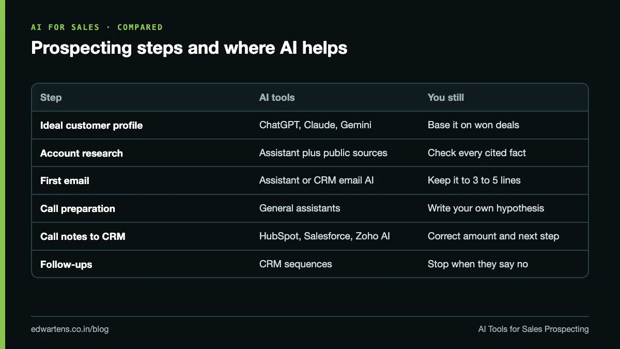Select the 'General assistants' cell
This screenshot has width=620, height=349.
(300, 209)
